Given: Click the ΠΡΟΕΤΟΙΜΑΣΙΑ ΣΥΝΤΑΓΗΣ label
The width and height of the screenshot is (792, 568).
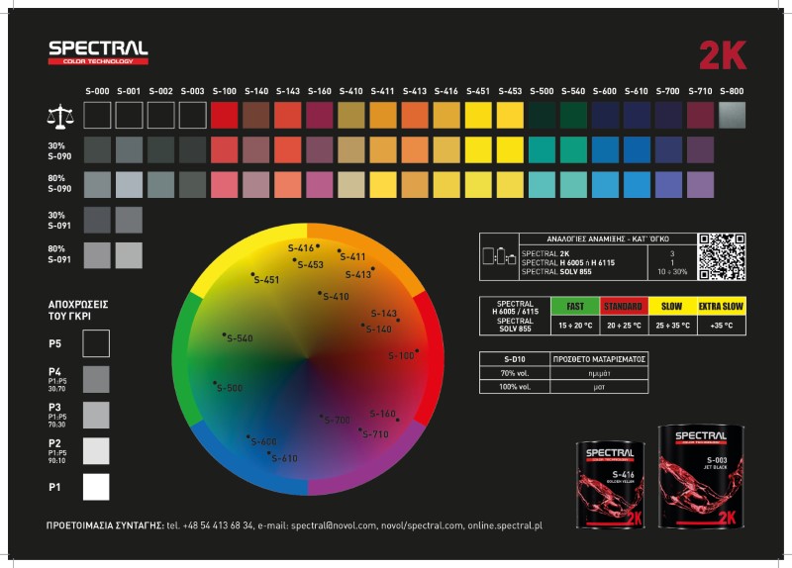Looking at the screenshot, I should (105, 525).
